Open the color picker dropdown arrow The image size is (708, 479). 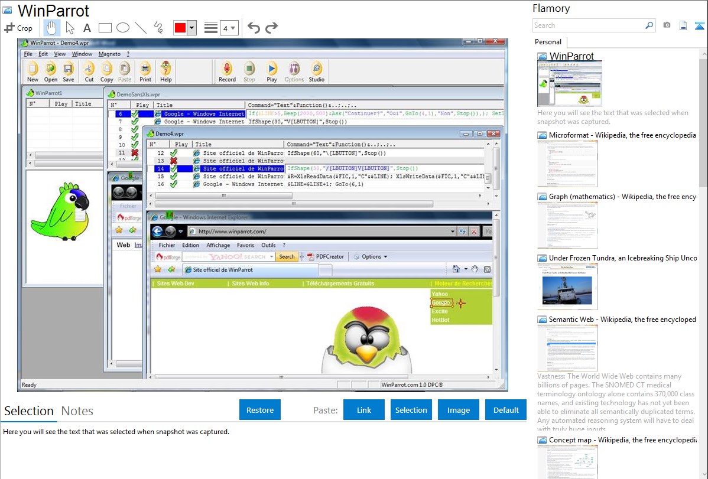[x=192, y=28]
